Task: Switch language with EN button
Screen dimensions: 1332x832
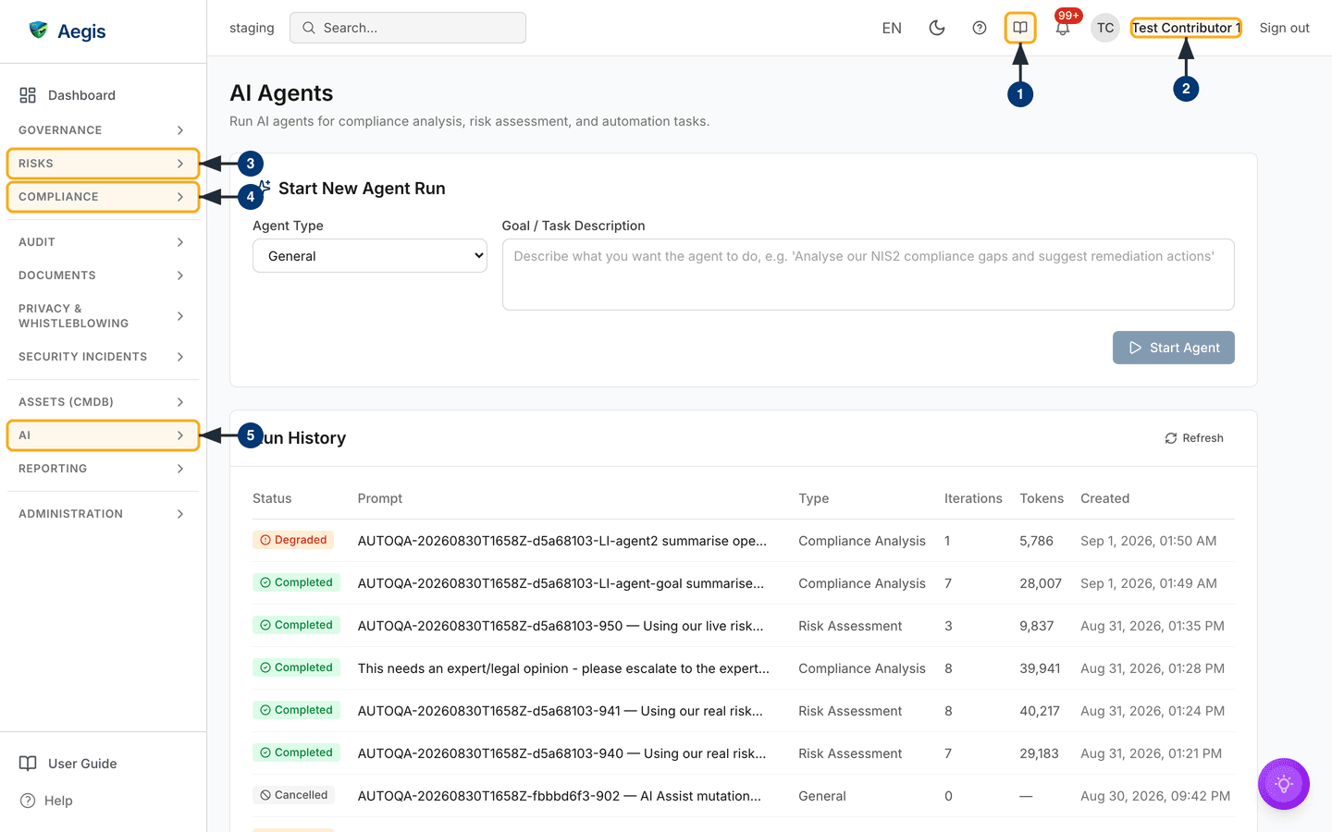Action: point(892,28)
